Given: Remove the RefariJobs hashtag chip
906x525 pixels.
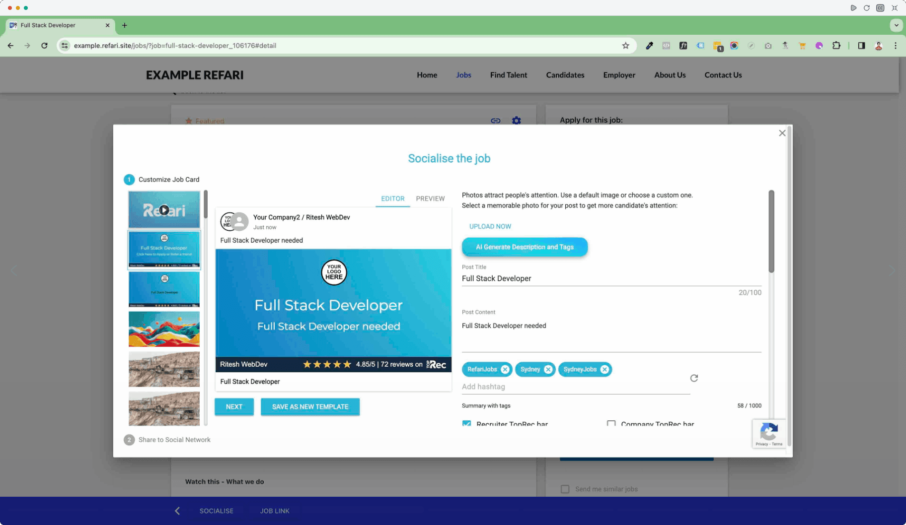Looking at the screenshot, I should click(x=505, y=369).
